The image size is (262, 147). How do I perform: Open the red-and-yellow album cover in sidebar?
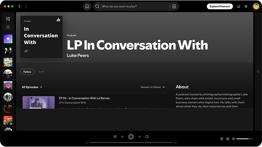pyautogui.click(x=8, y=120)
